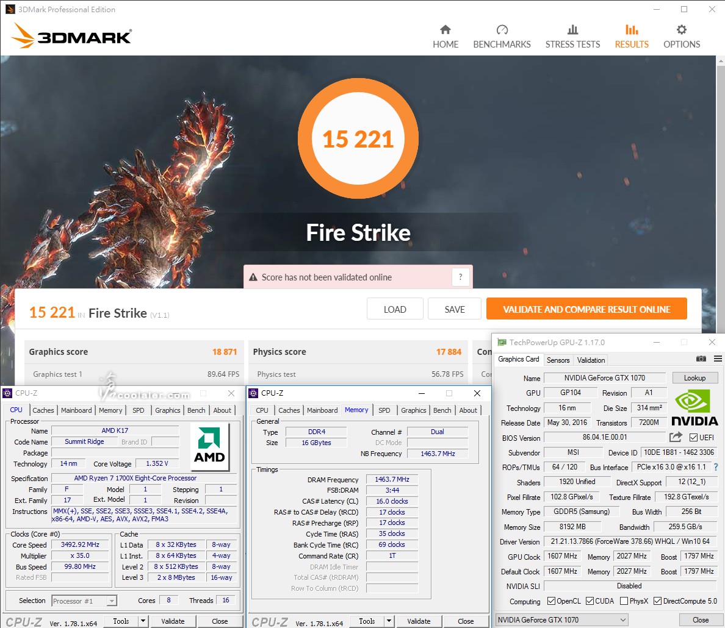Click the LOAD button
Viewport: 725px width, 628px height.
pos(395,309)
